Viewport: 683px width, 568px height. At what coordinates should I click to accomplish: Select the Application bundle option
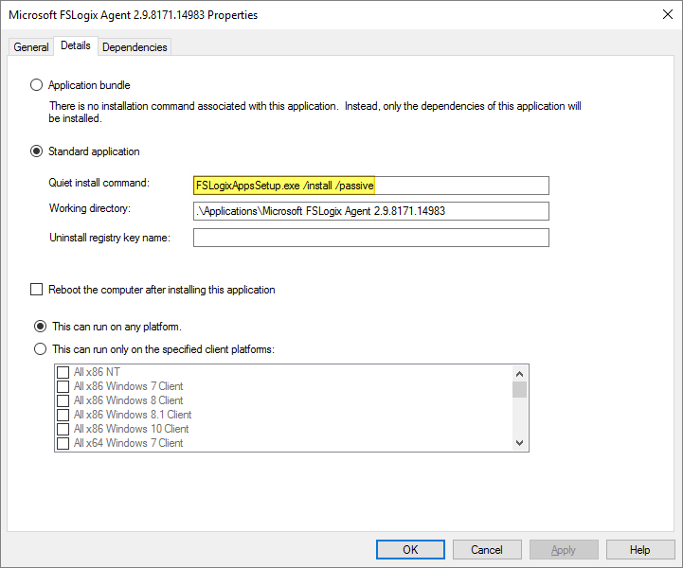(x=38, y=85)
